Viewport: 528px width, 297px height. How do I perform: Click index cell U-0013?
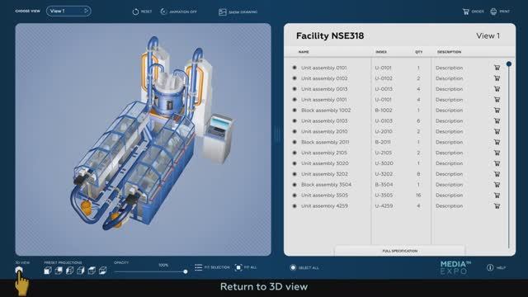tap(384, 89)
